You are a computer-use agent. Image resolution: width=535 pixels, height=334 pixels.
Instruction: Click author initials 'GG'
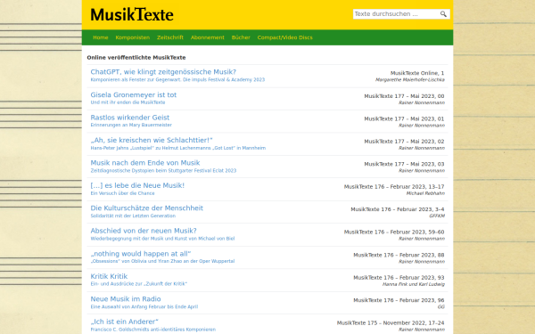pyautogui.click(x=440, y=306)
